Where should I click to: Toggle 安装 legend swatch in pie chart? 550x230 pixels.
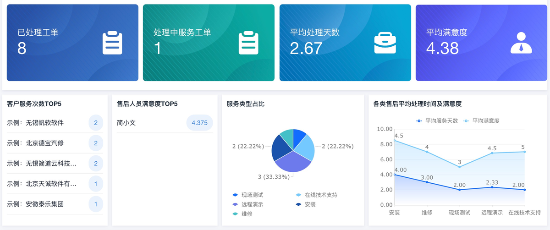(298, 204)
